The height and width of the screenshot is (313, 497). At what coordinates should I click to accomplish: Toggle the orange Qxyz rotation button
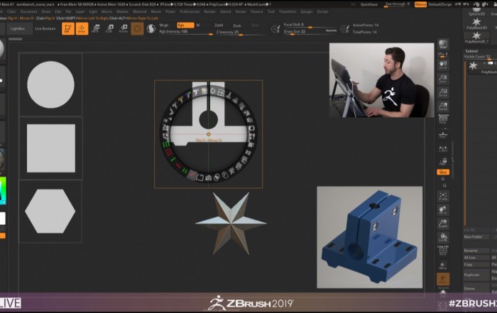[x=443, y=171]
